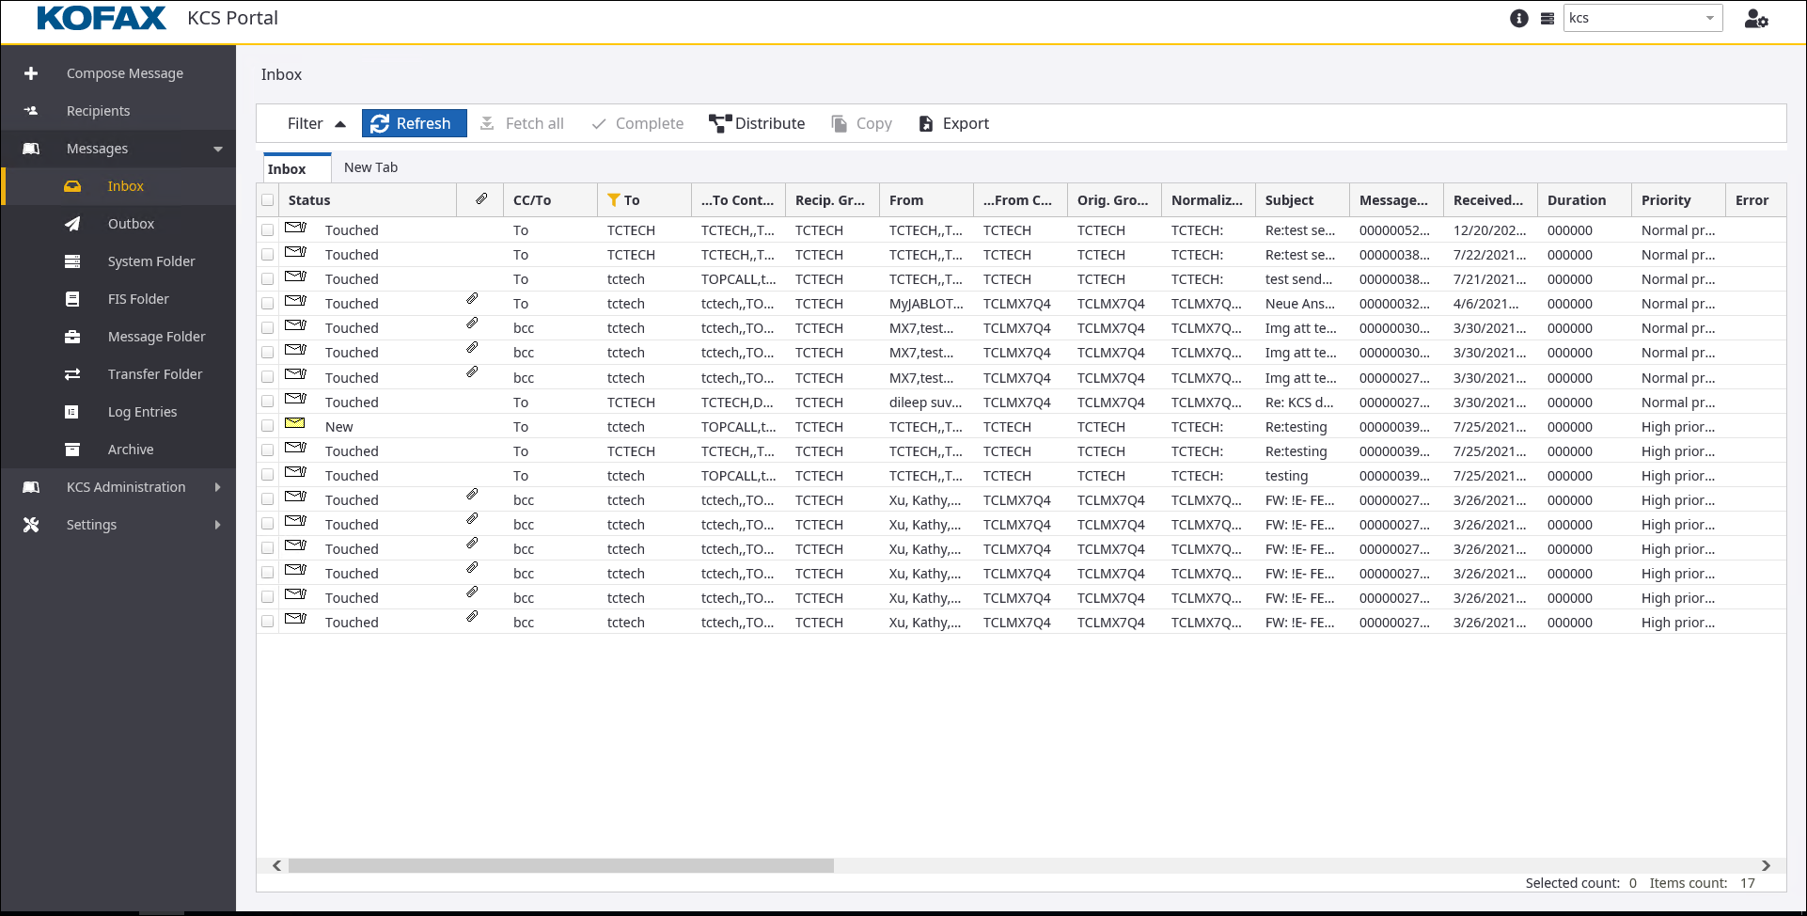The image size is (1807, 916).
Task: Click the Refresh button
Action: click(x=414, y=123)
